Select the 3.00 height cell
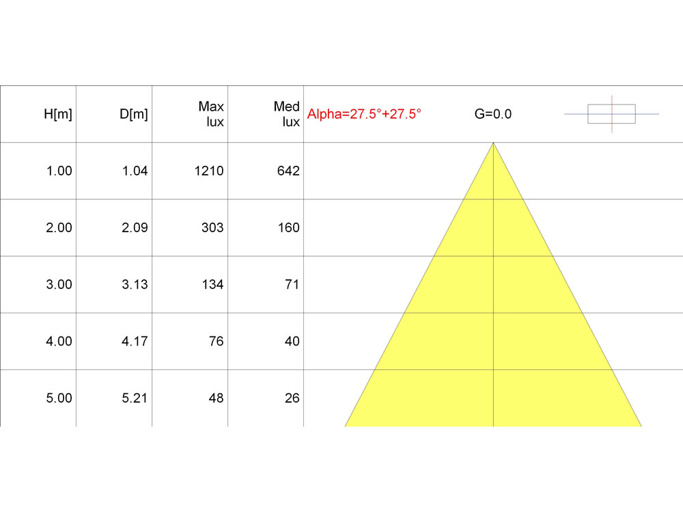 (x=59, y=285)
